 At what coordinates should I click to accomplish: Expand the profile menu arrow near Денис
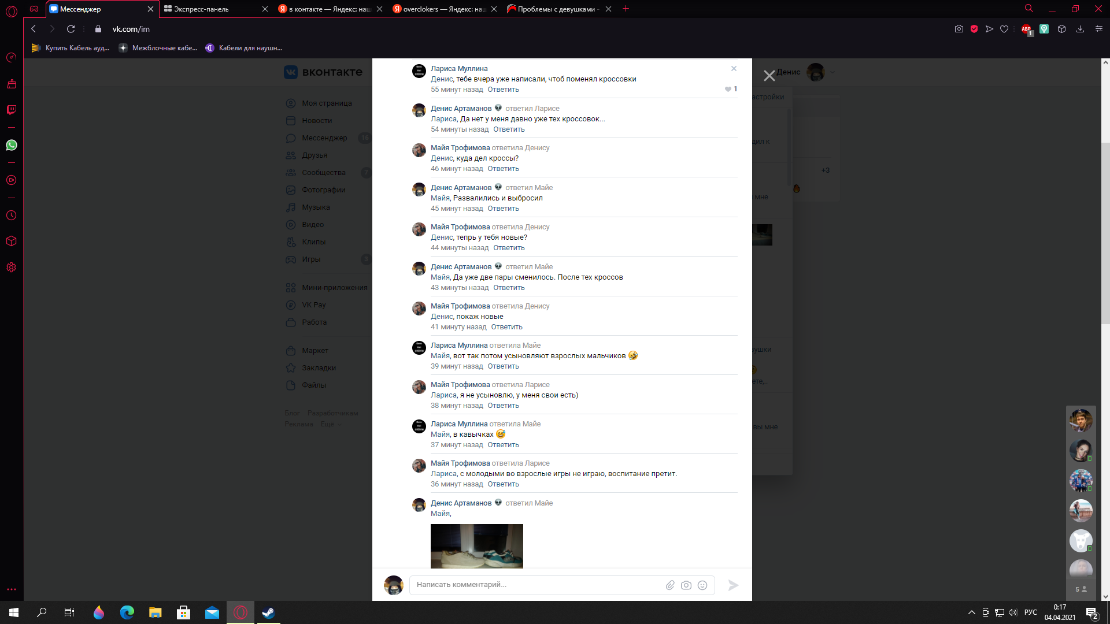(832, 72)
